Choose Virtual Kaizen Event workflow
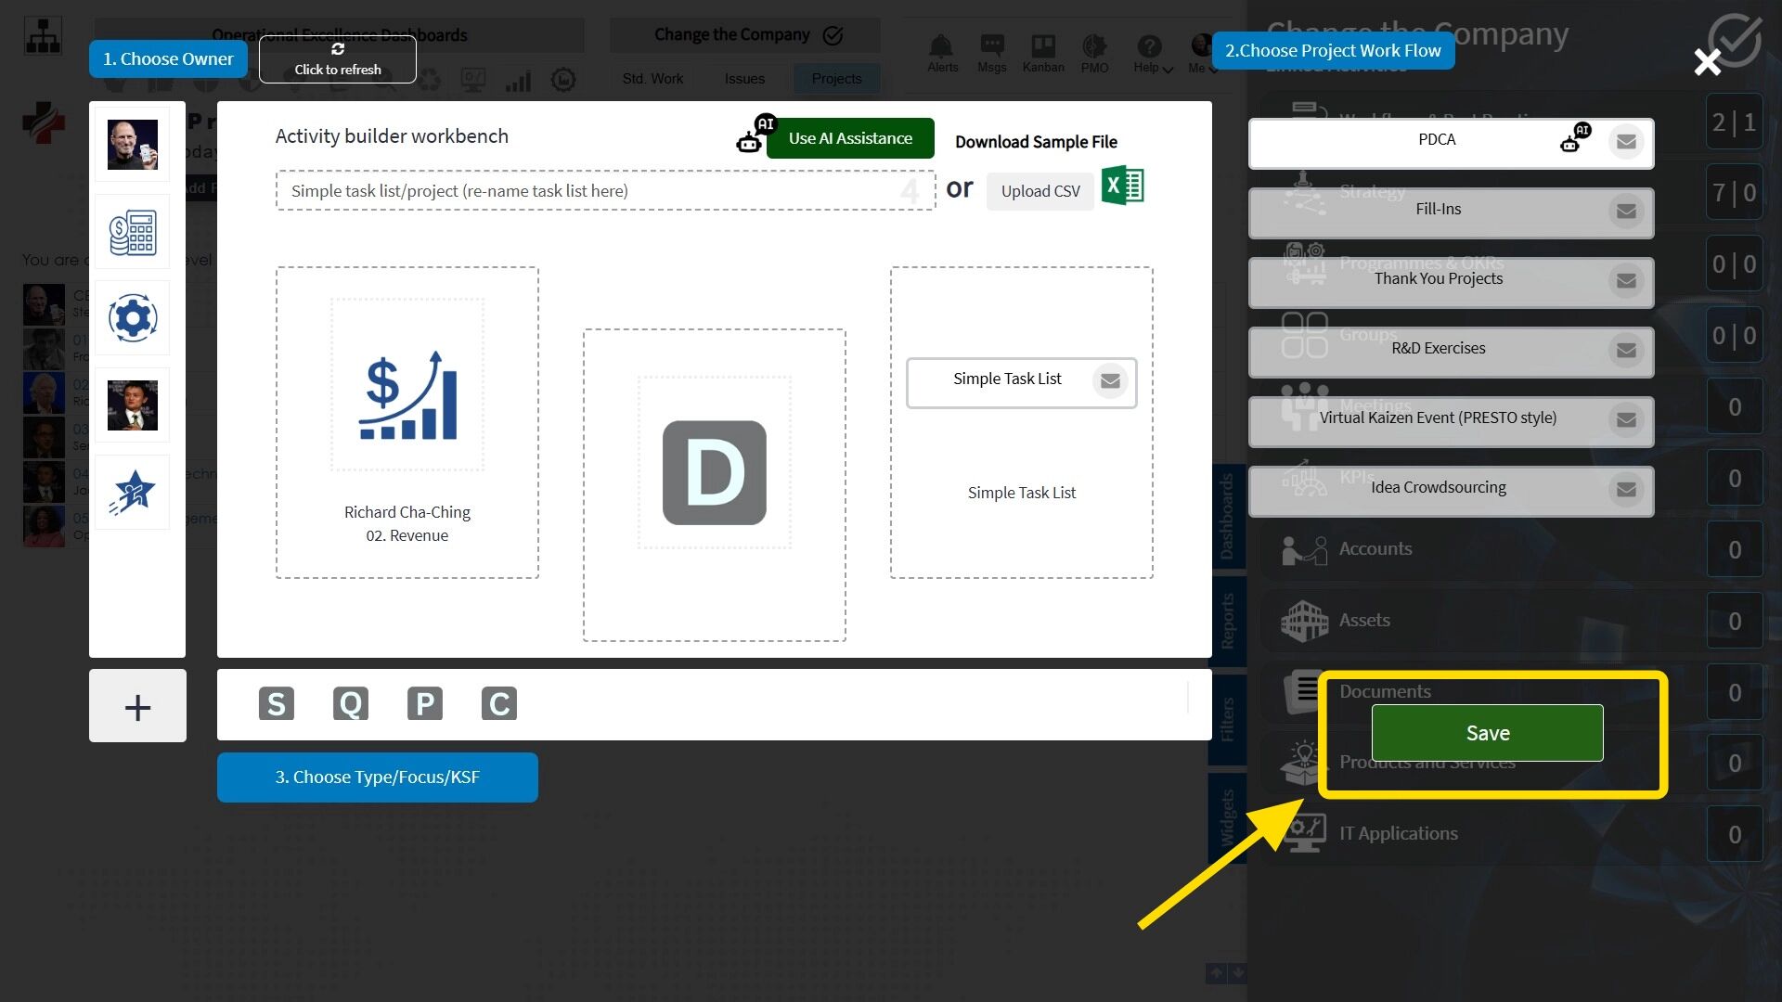Viewport: 1782px width, 1002px height. [x=1437, y=418]
